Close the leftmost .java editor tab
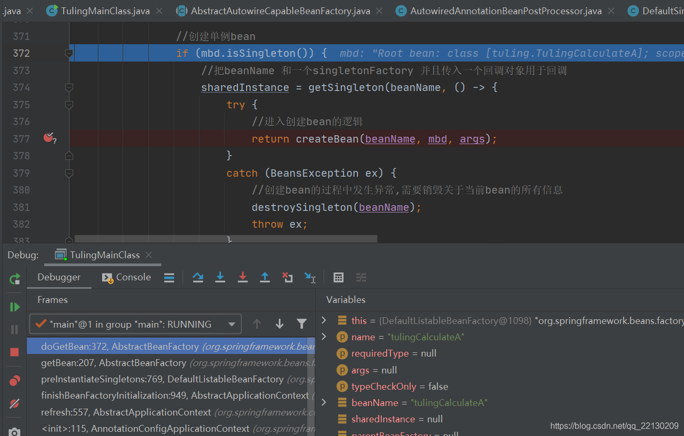This screenshot has width=684, height=436. pyautogui.click(x=29, y=11)
